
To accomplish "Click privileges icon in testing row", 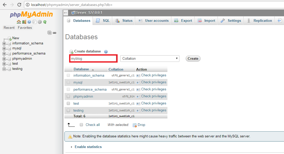I will click(138, 111).
